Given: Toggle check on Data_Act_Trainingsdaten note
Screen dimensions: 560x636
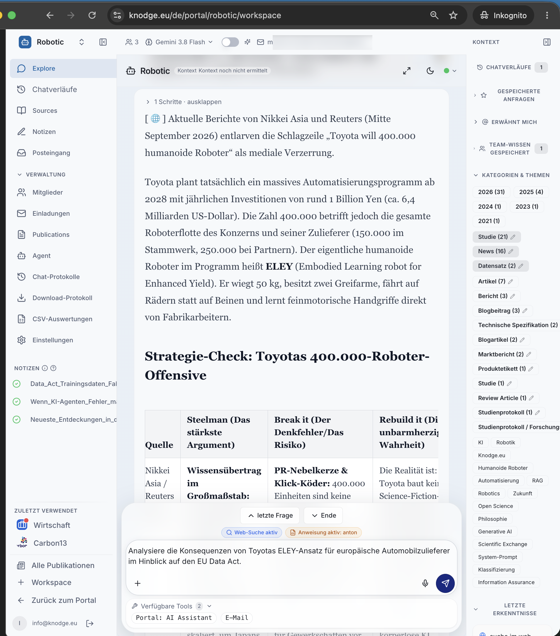Looking at the screenshot, I should click(17, 384).
